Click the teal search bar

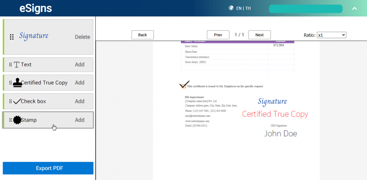tap(305, 9)
